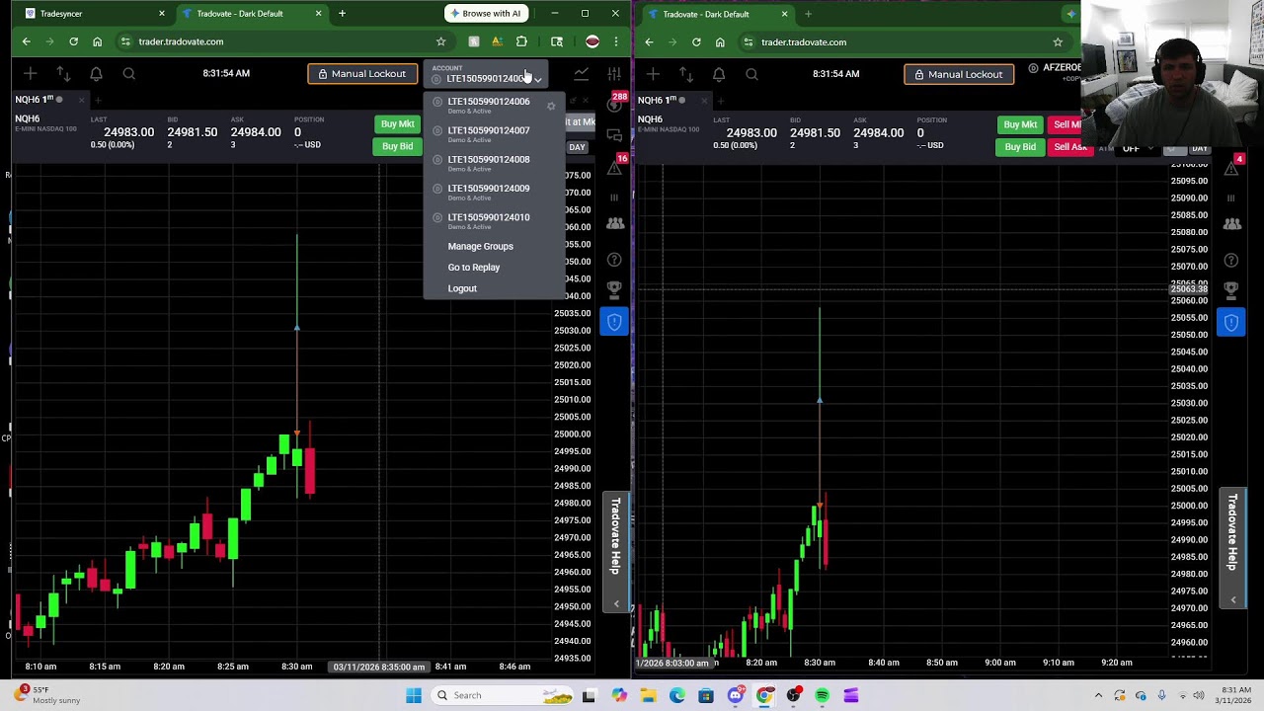Expand the Account dropdown in left window

[x=487, y=74]
